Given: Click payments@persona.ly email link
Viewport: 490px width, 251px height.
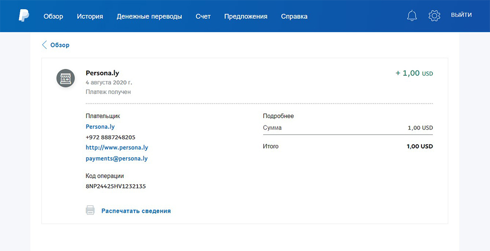Looking at the screenshot, I should coord(117,159).
